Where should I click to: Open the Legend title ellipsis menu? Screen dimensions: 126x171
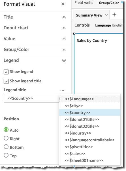tap(62, 90)
